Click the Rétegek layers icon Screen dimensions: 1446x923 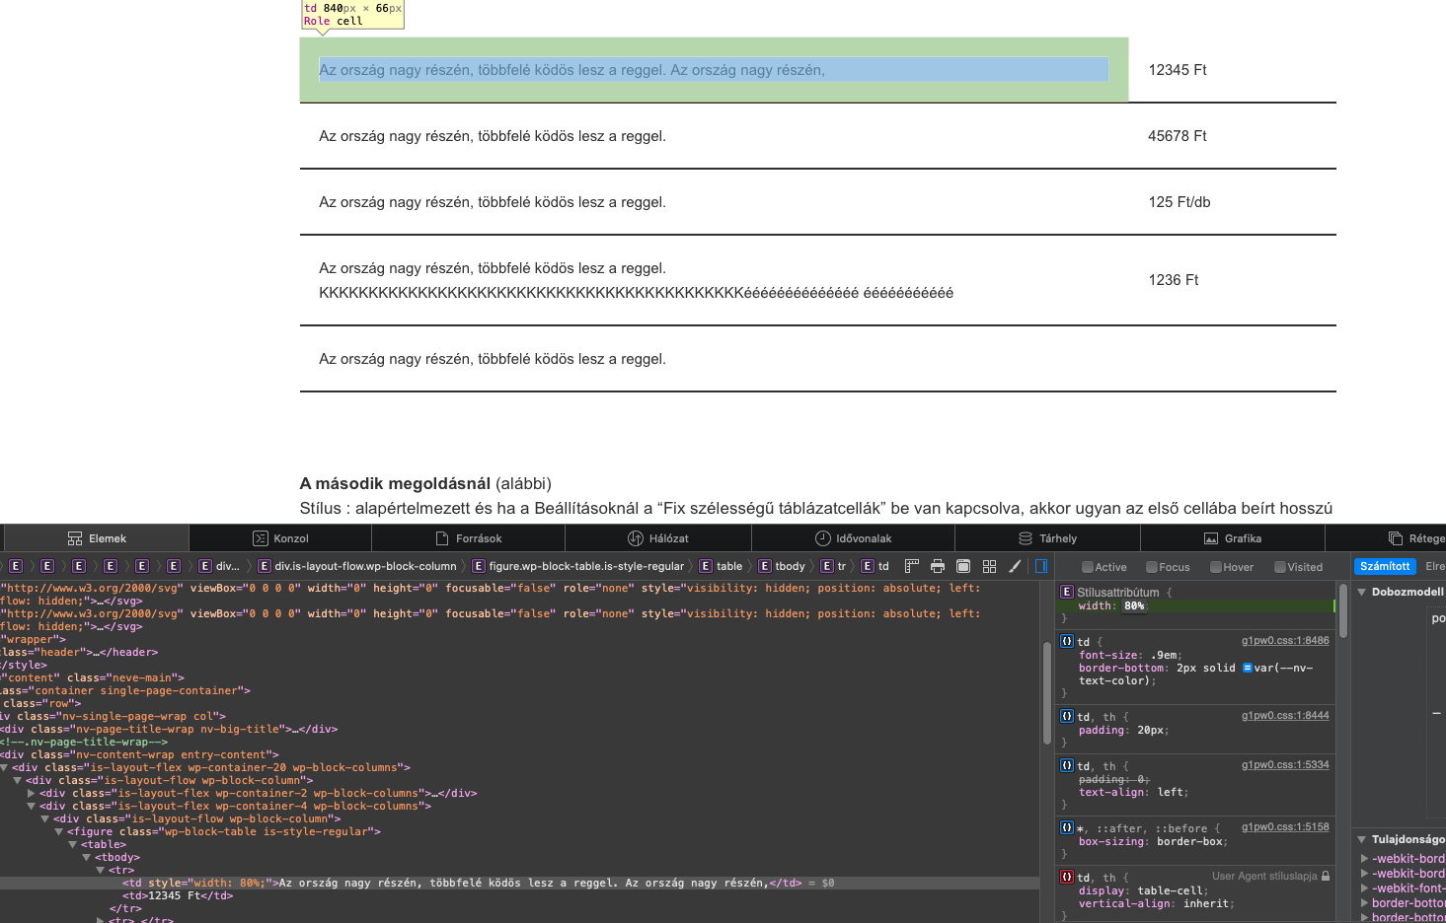1396,538
